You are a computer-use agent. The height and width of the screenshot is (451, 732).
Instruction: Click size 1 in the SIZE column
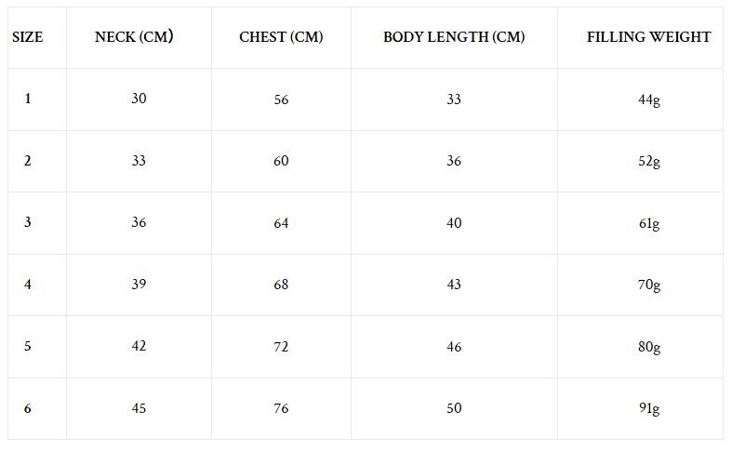click(x=28, y=99)
